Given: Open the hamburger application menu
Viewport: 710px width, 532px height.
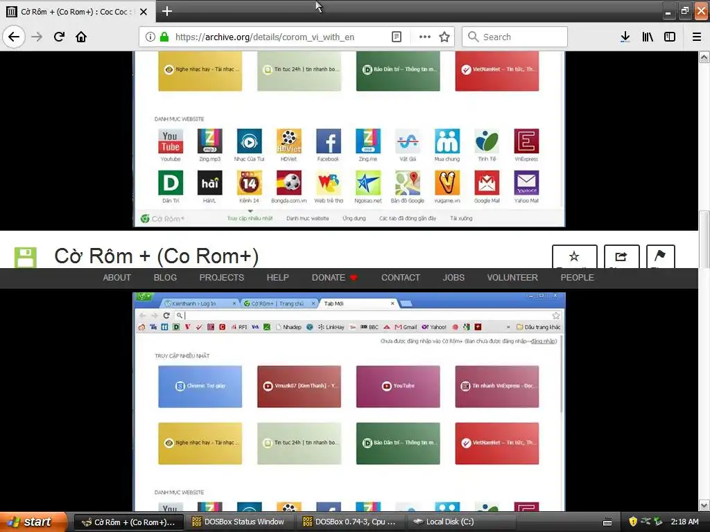Looking at the screenshot, I should tap(697, 37).
